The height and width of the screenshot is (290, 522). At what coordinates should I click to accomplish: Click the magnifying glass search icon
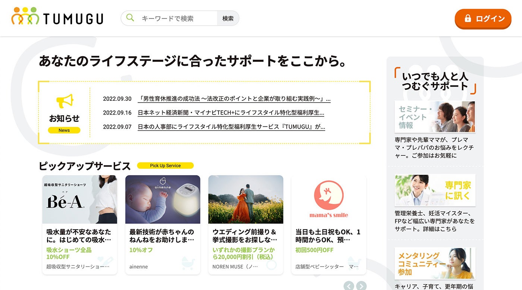[130, 18]
